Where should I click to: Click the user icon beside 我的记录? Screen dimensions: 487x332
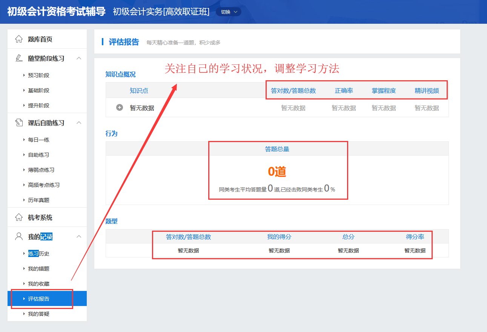(x=18, y=237)
